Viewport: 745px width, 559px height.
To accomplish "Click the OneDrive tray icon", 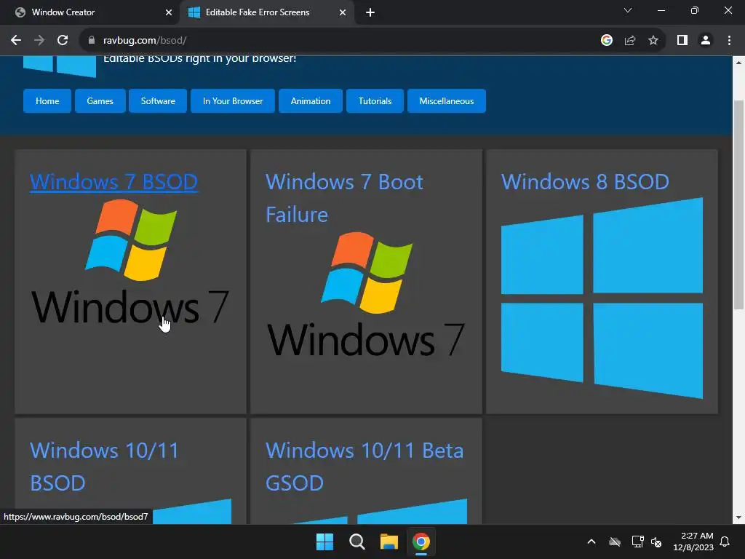I will coord(615,542).
